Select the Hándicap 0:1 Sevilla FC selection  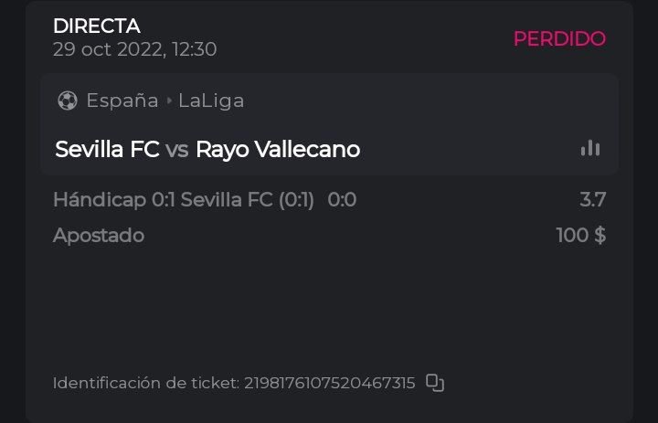point(184,199)
